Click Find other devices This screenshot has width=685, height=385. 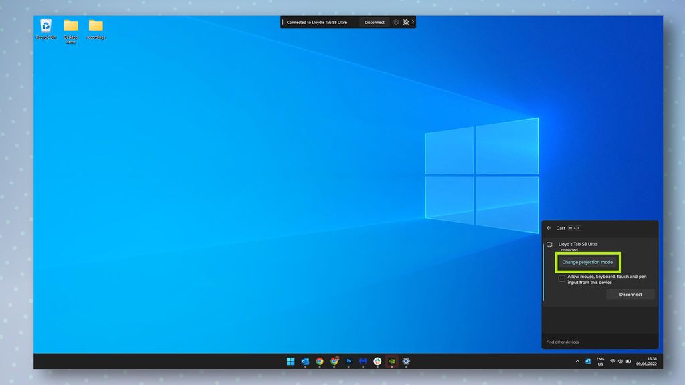pyautogui.click(x=562, y=341)
